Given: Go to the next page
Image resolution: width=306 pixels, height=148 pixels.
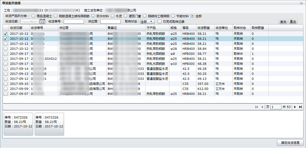Looking at the screenshot, I should (x=295, y=107).
